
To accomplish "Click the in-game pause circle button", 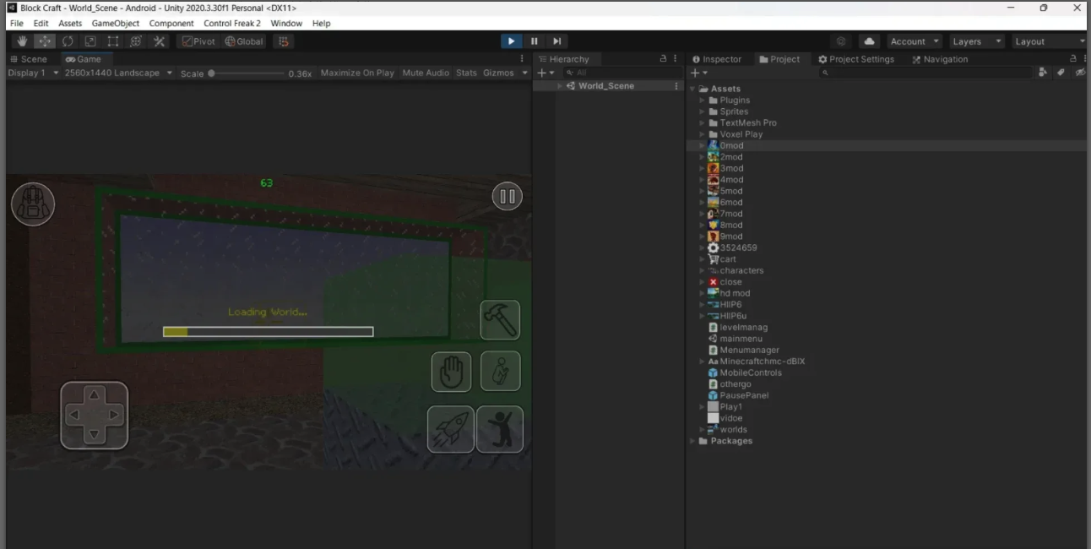I will coord(508,197).
